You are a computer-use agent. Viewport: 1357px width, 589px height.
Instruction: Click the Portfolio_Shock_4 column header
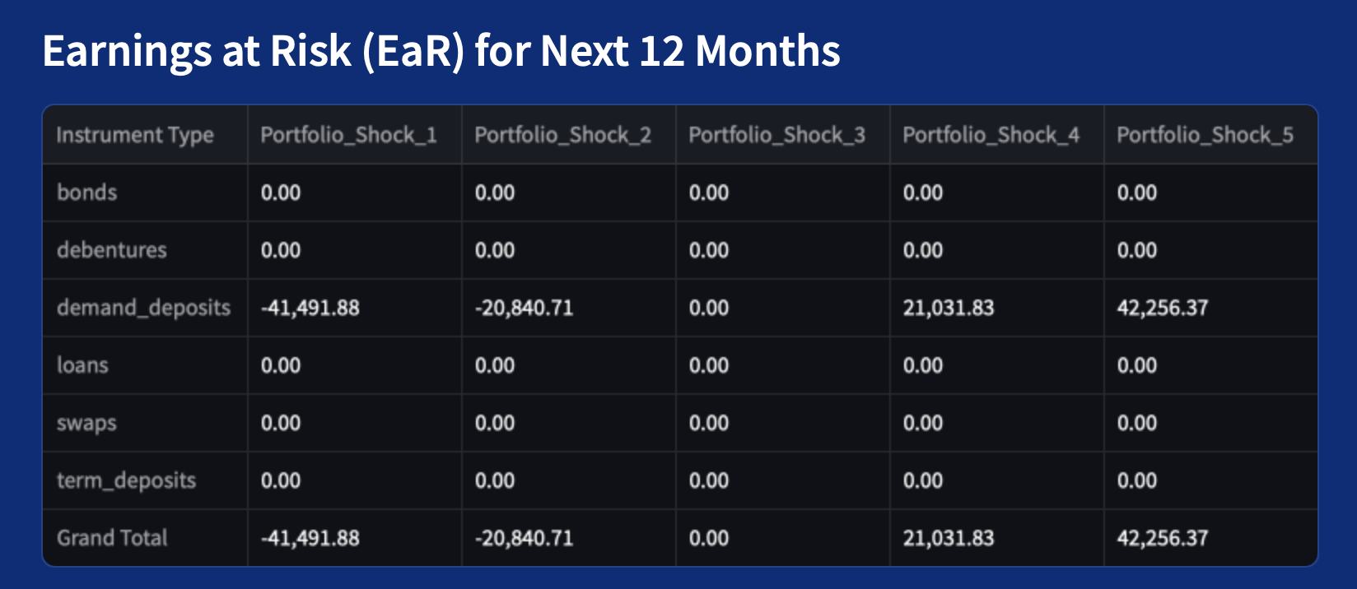click(x=991, y=135)
